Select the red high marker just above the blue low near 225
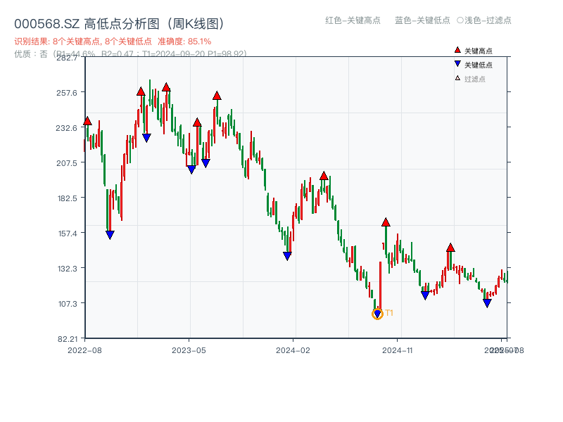This screenshot has width=563, height=422. tap(141, 91)
